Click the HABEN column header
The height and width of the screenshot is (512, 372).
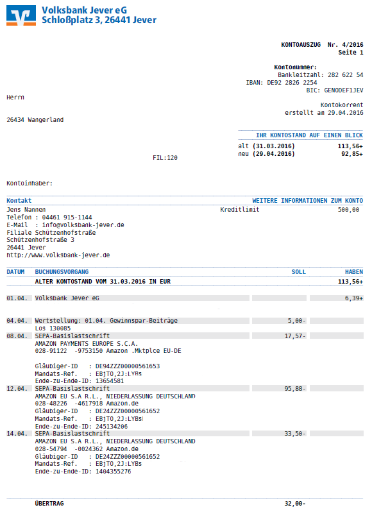[x=354, y=271]
